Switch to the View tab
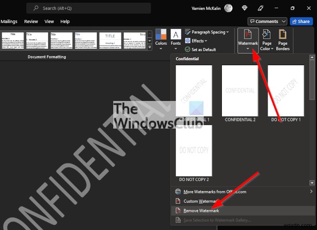Image resolution: width=317 pixels, height=230 pixels. [49, 21]
